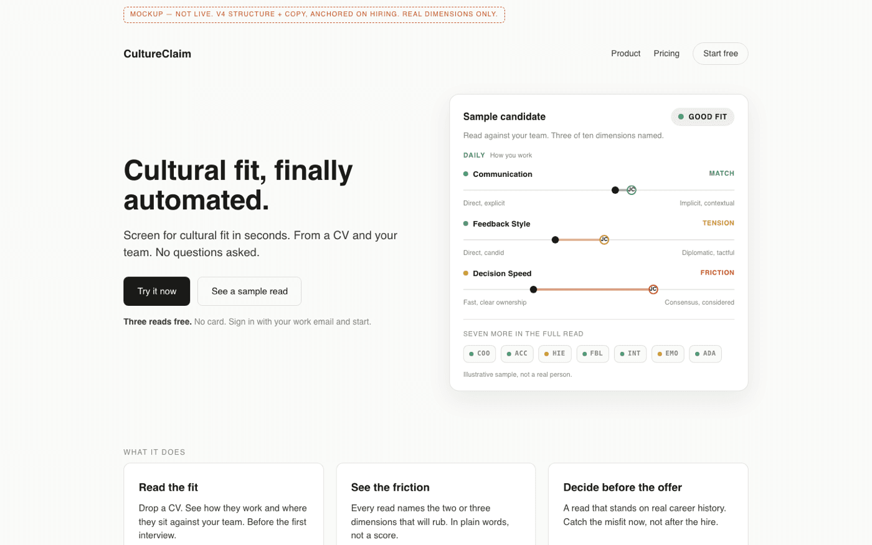The height and width of the screenshot is (545, 872).
Task: Click the MATCH label on Communication row
Action: (721, 174)
